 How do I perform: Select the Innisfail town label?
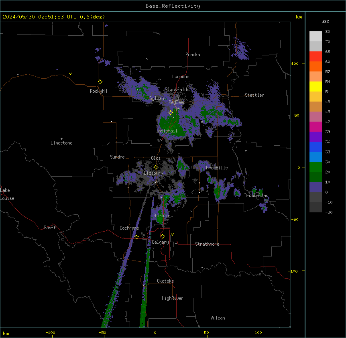(x=167, y=131)
